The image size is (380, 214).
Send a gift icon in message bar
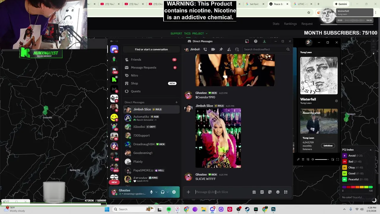click(254, 192)
